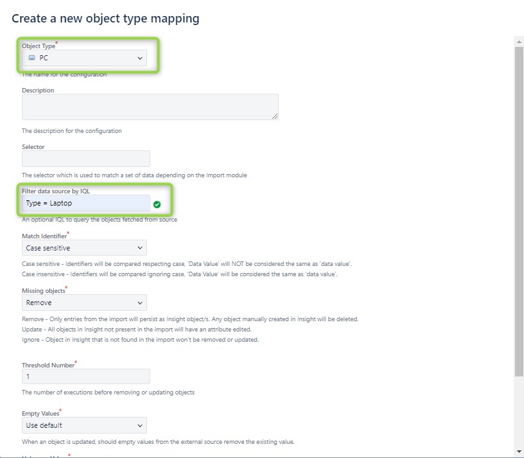The width and height of the screenshot is (524, 458).
Task: Expand the Empty Values Use default dropdown
Action: pos(84,425)
